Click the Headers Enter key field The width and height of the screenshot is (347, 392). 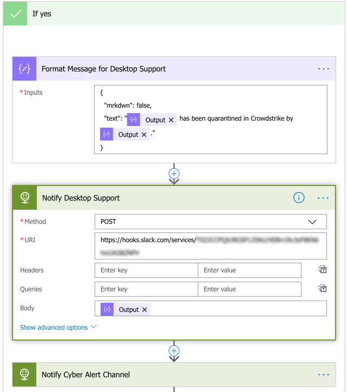(146, 270)
